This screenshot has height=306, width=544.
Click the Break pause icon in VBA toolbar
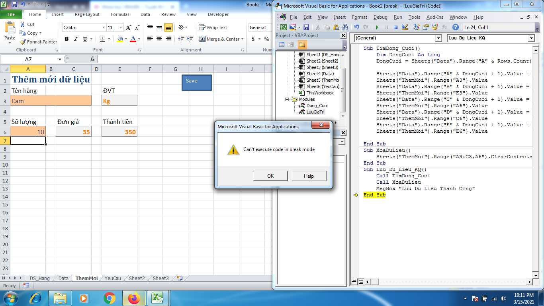click(386, 27)
